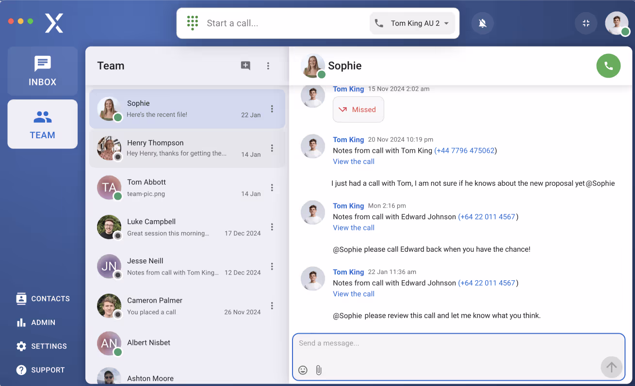Select the Tom Abbott conversation
Image resolution: width=635 pixels, height=386 pixels.
pos(187,188)
